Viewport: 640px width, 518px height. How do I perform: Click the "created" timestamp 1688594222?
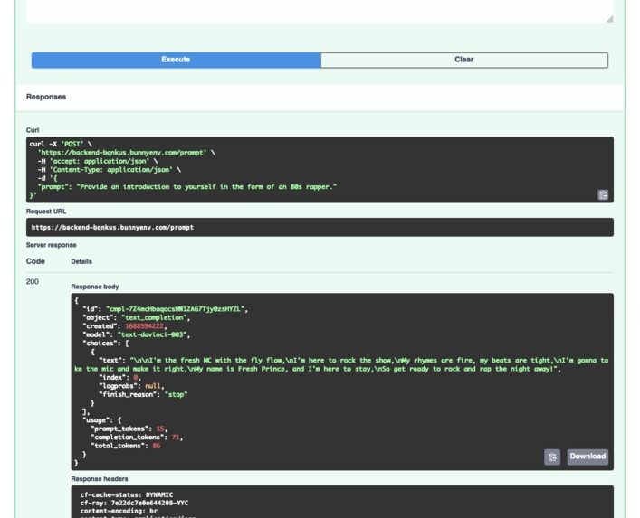click(144, 326)
